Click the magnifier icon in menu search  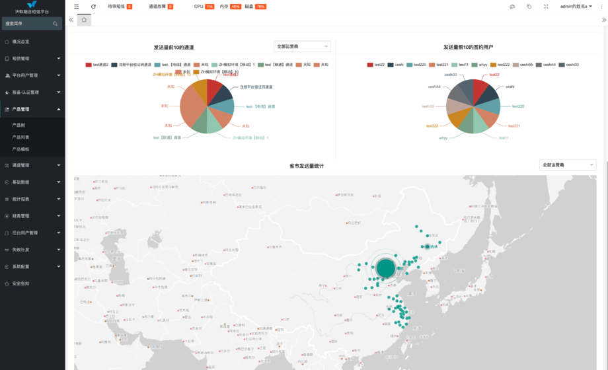pos(55,24)
